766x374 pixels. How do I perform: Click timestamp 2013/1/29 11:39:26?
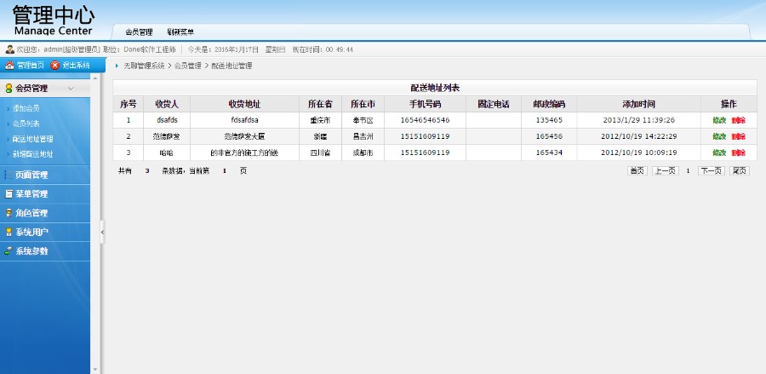pyautogui.click(x=639, y=120)
